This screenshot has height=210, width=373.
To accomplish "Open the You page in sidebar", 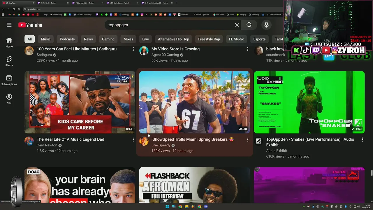I will [x=9, y=99].
